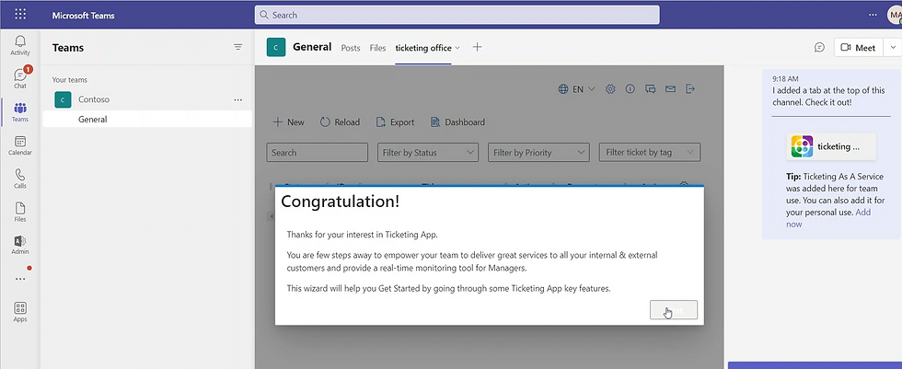This screenshot has width=902, height=369.
Task: Open the ticketing tab card in chat
Action: tap(831, 146)
